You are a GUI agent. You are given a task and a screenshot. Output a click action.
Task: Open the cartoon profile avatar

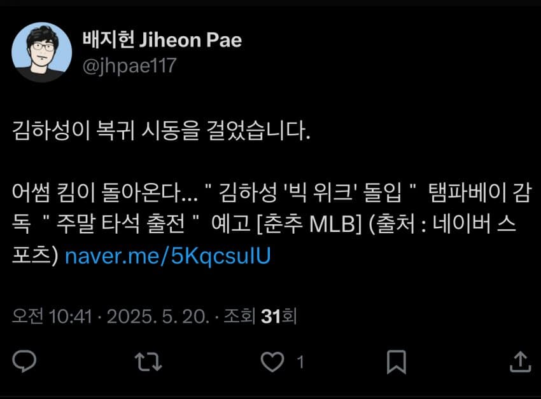pos(41,52)
